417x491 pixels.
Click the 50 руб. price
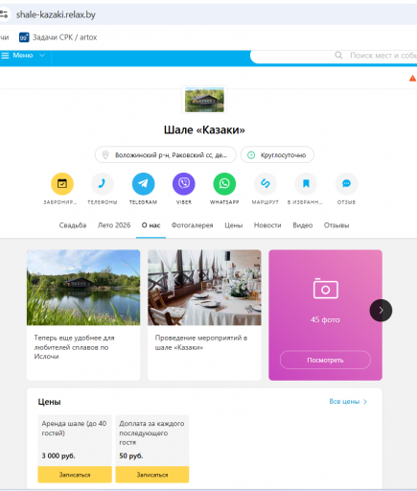pyautogui.click(x=131, y=456)
